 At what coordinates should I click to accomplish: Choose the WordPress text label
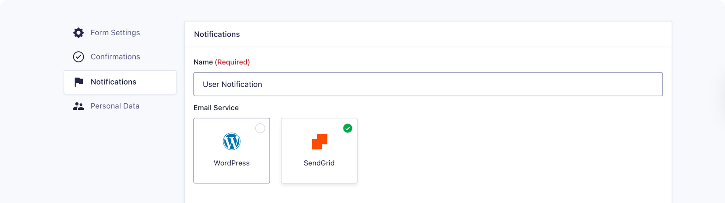pos(232,163)
